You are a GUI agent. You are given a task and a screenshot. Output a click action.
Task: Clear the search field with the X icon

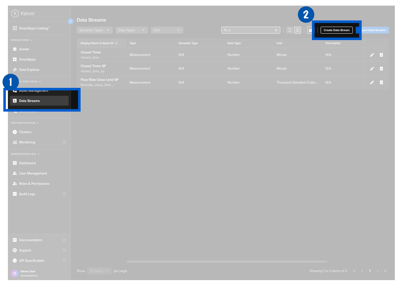276,30
